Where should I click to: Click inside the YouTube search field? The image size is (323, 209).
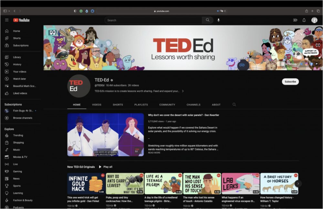[x=153, y=20]
